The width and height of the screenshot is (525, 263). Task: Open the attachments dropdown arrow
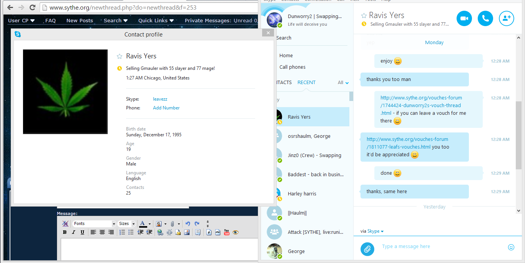click(x=179, y=224)
